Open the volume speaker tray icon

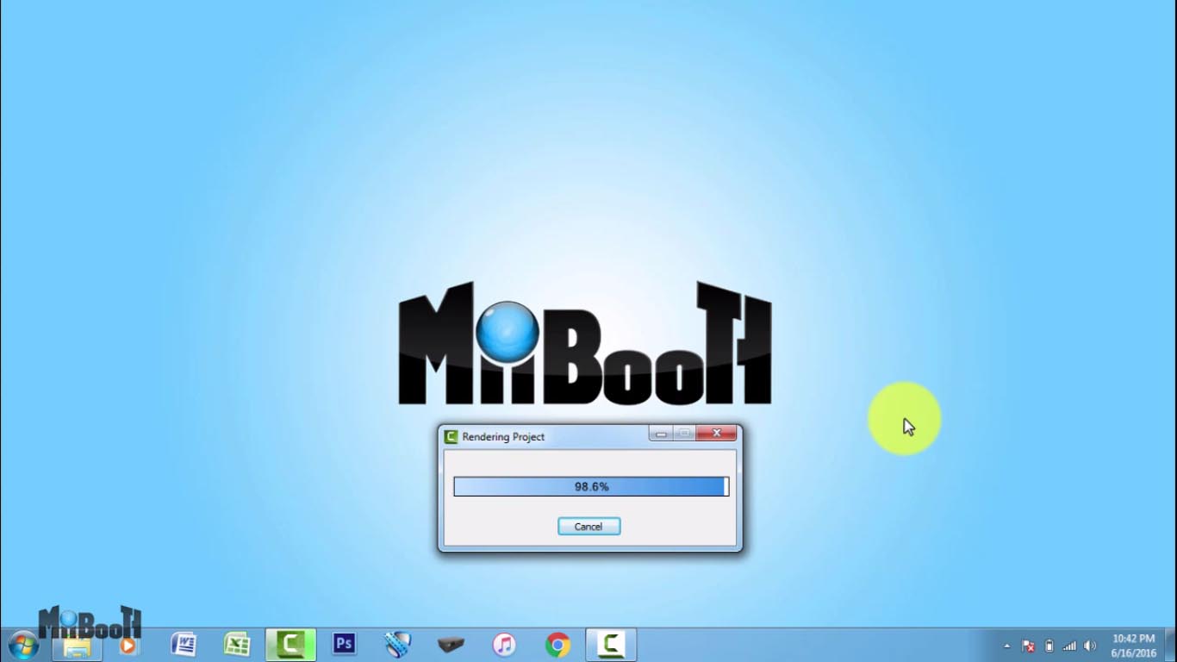coord(1090,646)
